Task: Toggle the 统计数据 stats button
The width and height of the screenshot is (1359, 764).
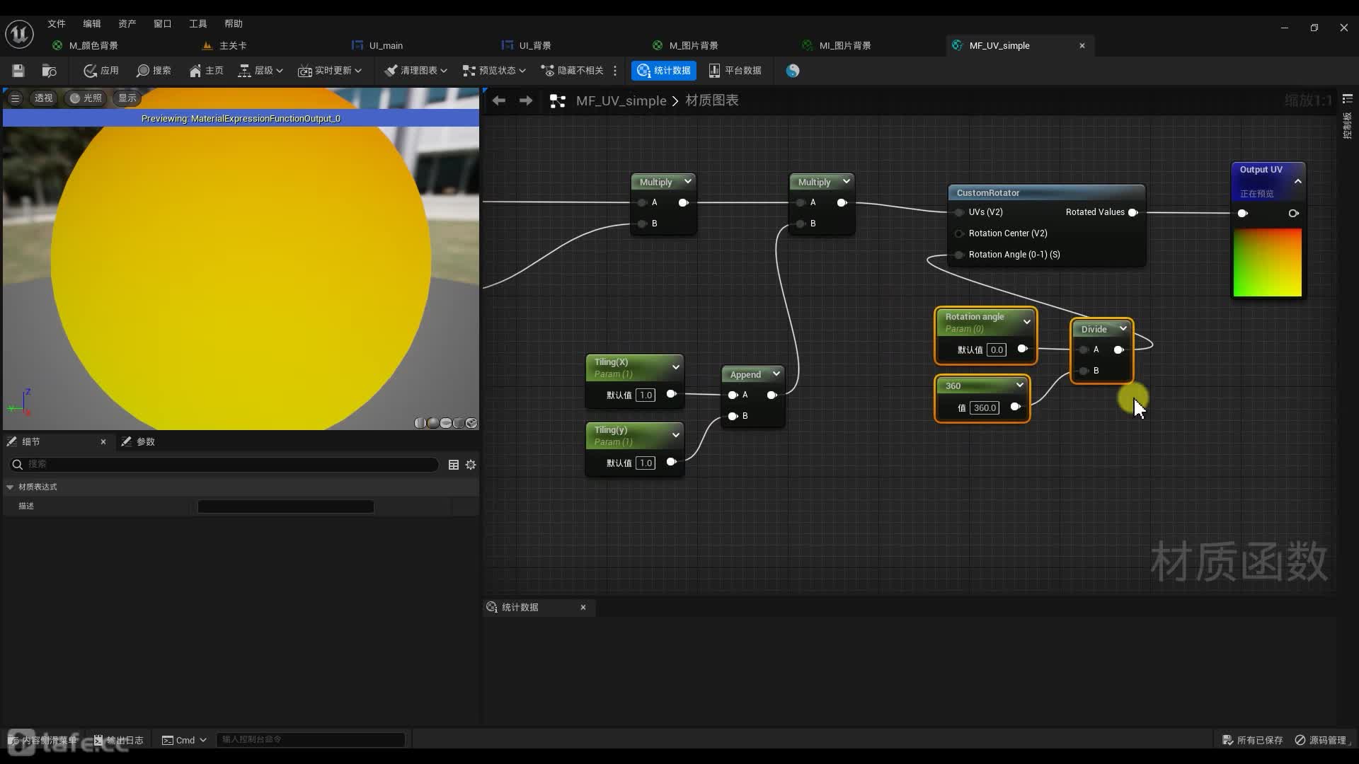Action: [664, 71]
